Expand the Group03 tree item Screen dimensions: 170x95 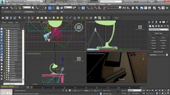(5, 73)
